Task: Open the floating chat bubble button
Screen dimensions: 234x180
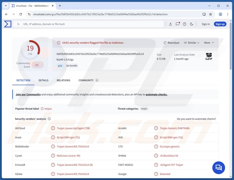Action: click(219, 168)
